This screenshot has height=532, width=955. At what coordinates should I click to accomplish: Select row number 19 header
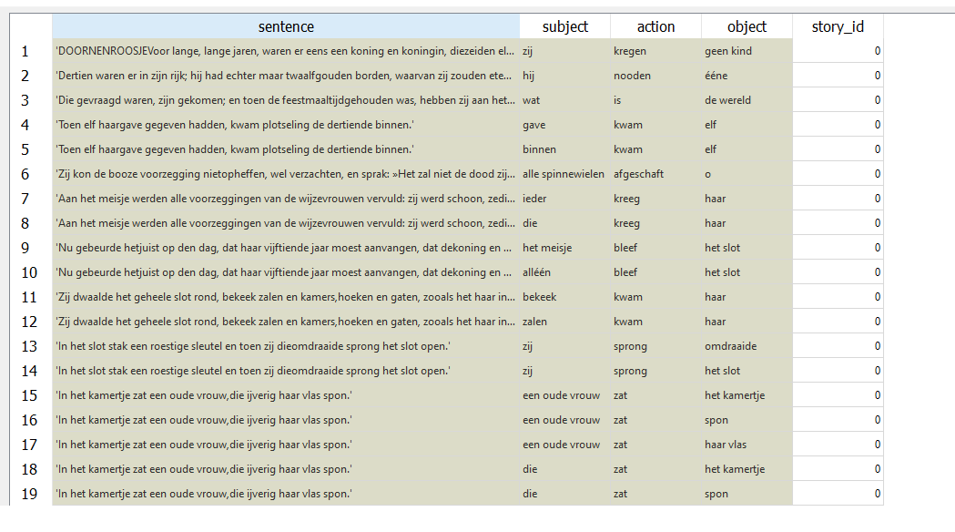point(30,494)
